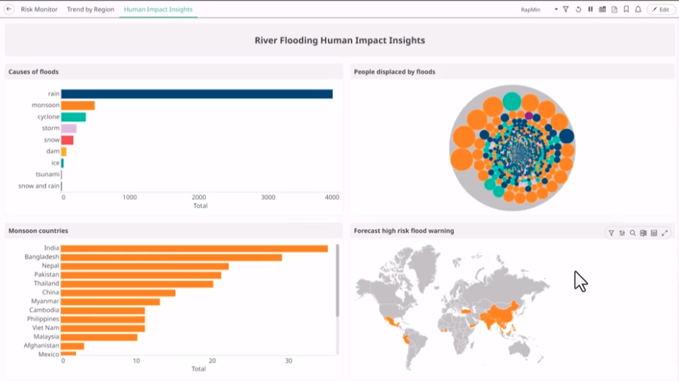
Task: Click the filter icon on the forecast map widget
Action: tap(611, 234)
